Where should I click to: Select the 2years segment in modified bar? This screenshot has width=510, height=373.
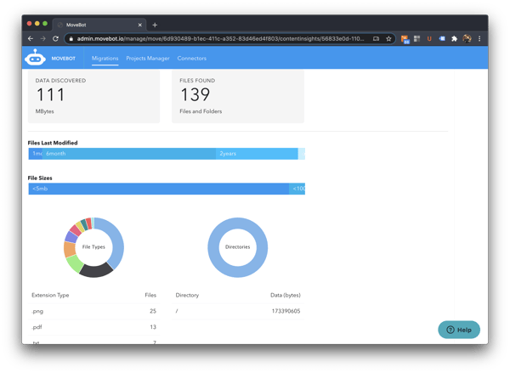click(255, 154)
